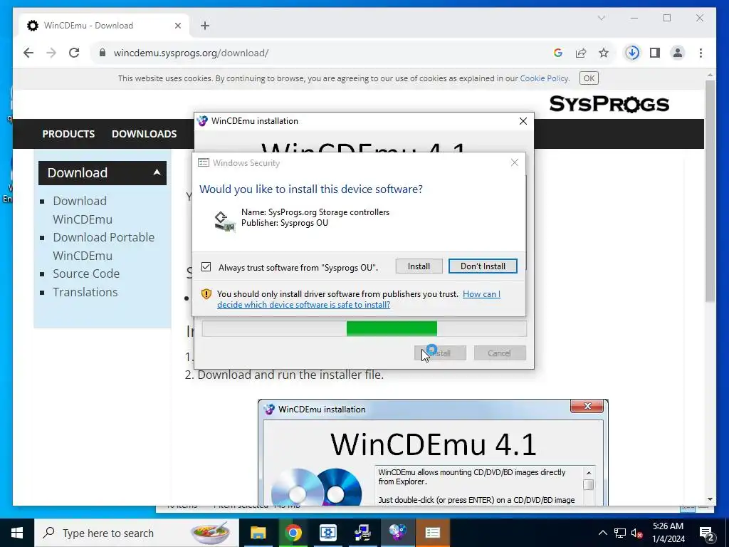This screenshot has height=547, width=729.
Task: Click the SysProgs logo
Action: [609, 104]
